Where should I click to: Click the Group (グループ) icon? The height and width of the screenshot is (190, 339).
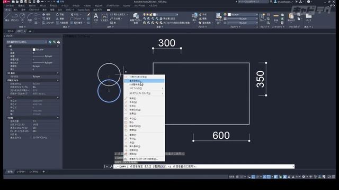262,17
